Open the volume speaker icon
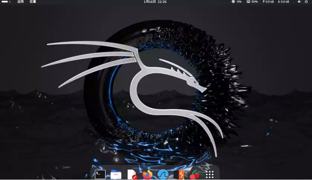This screenshot has width=312, height=180. 299,1
